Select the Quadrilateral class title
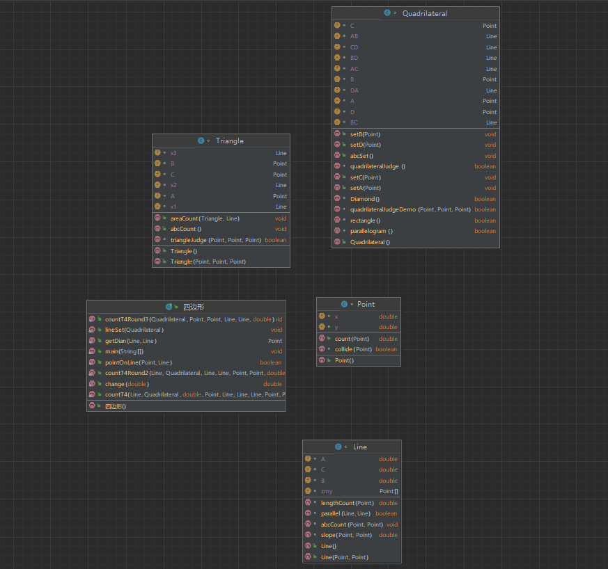 click(x=424, y=13)
